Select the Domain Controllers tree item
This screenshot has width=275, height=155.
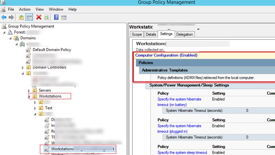[x=50, y=67]
